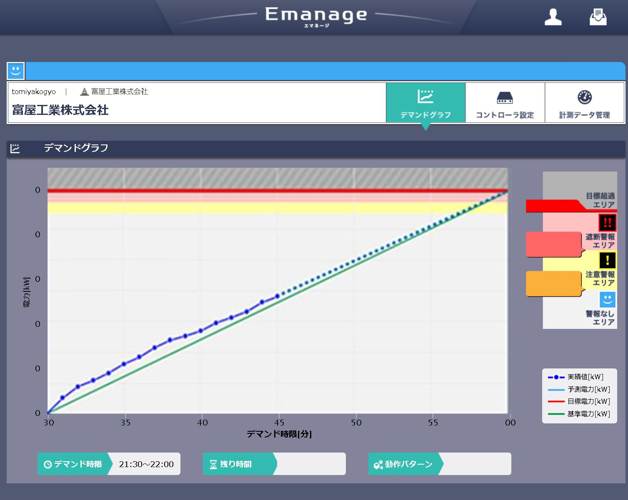The image size is (628, 500).
Task: Open the コントローラ設定 tab
Action: [505, 103]
